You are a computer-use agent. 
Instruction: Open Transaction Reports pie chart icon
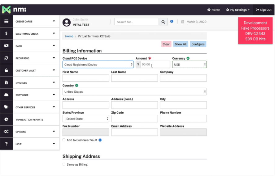[x=6, y=119]
